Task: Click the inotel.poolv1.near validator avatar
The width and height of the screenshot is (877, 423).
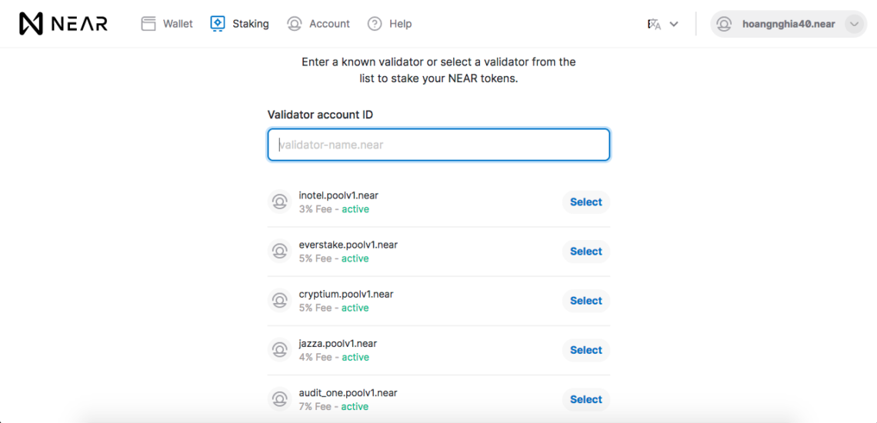Action: (279, 202)
